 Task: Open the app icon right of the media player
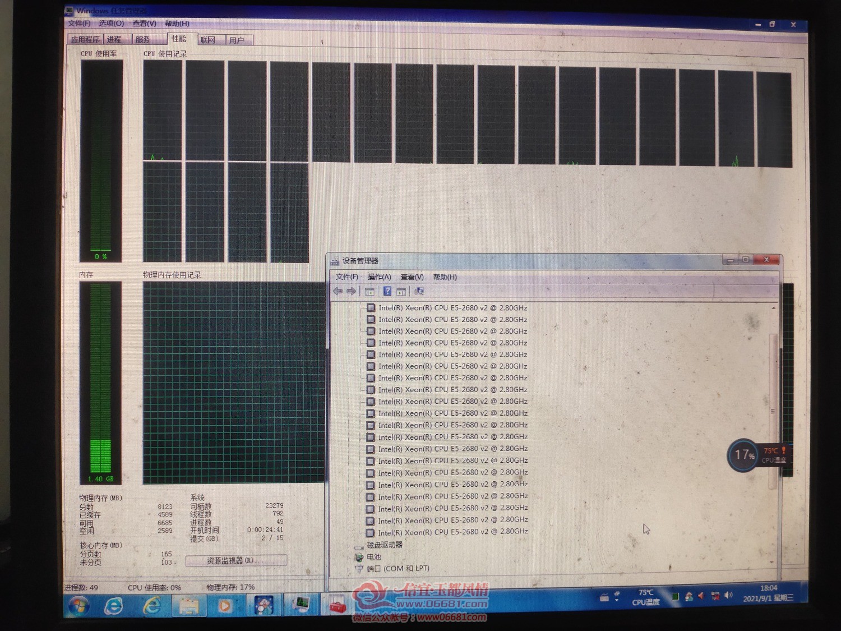tap(264, 605)
